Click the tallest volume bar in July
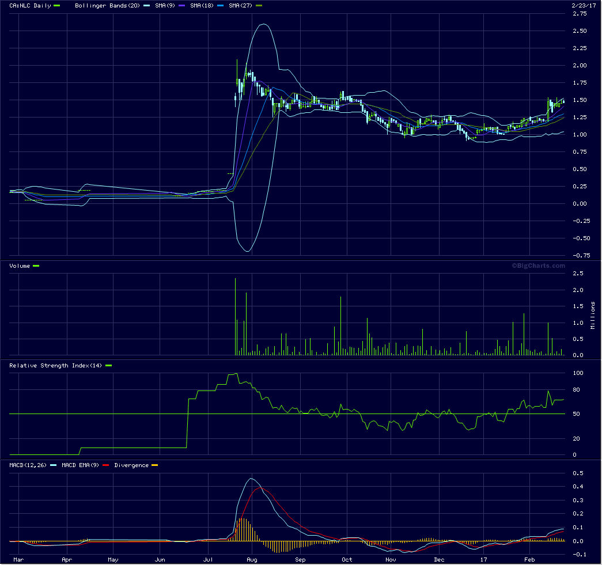 [x=235, y=317]
